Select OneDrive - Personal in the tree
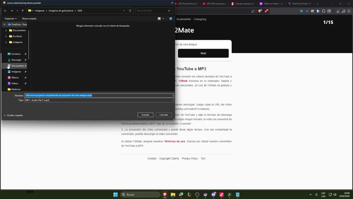Image resolution: width=353 pixels, height=199 pixels. point(17,24)
